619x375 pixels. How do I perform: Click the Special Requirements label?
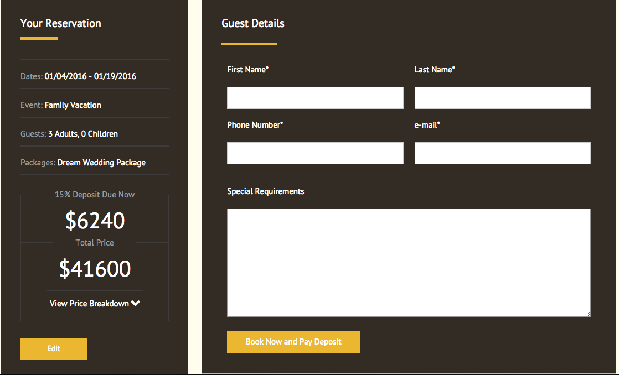click(265, 191)
